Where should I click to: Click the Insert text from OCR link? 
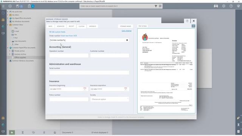[69, 36]
